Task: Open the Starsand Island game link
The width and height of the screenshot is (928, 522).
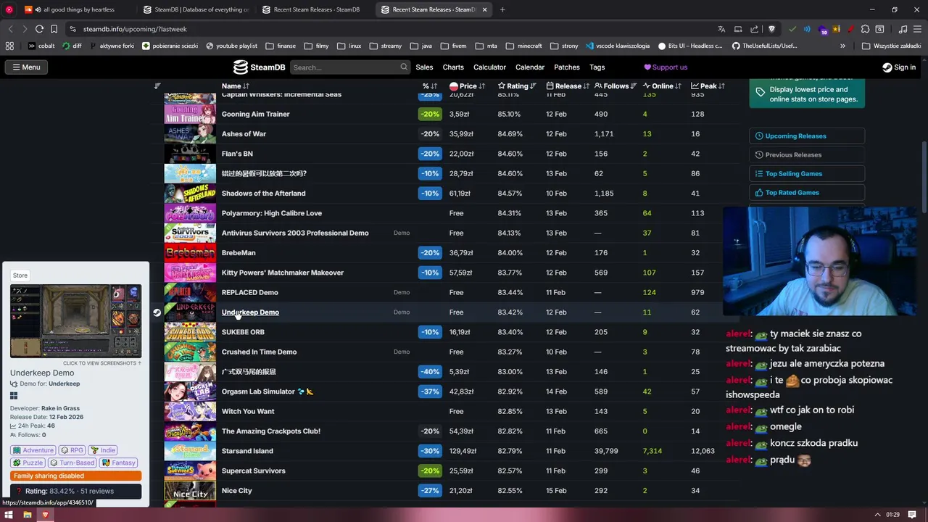Action: (x=247, y=451)
